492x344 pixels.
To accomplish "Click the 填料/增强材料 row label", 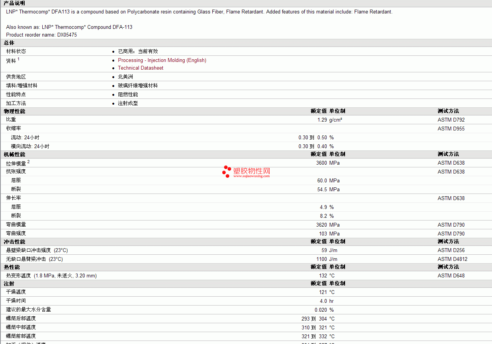I will 22,85.
